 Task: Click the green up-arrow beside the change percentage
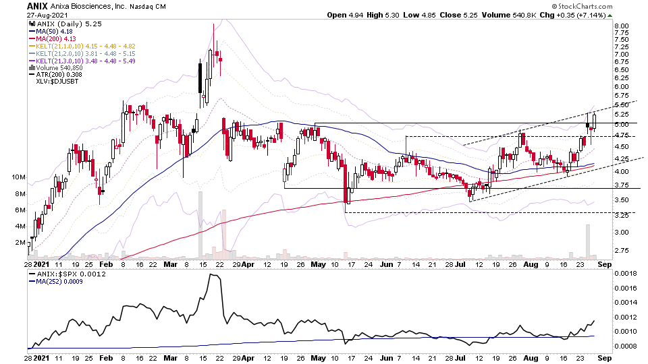point(610,16)
